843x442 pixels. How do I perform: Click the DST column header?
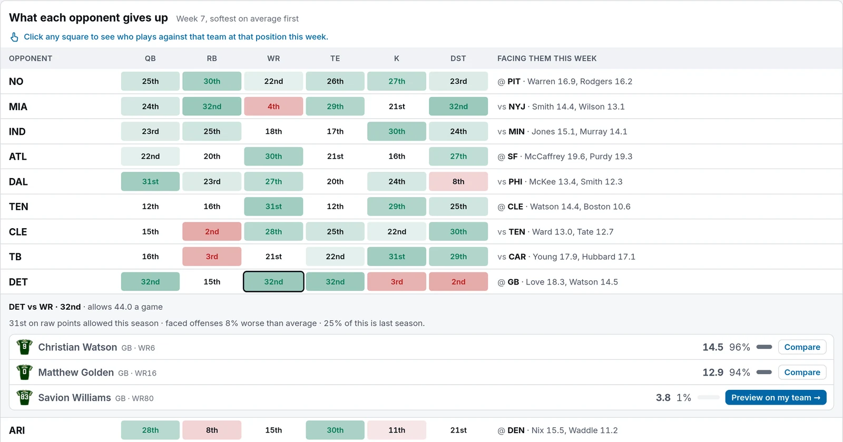(458, 58)
